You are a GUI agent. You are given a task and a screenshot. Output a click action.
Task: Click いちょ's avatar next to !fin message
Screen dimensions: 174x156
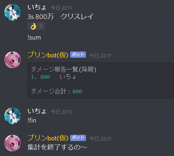point(13,116)
